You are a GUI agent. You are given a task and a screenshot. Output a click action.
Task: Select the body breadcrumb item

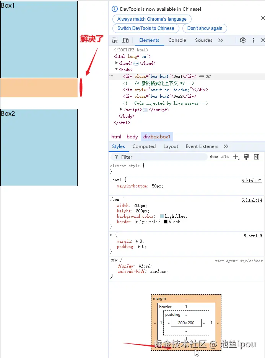[132, 137]
